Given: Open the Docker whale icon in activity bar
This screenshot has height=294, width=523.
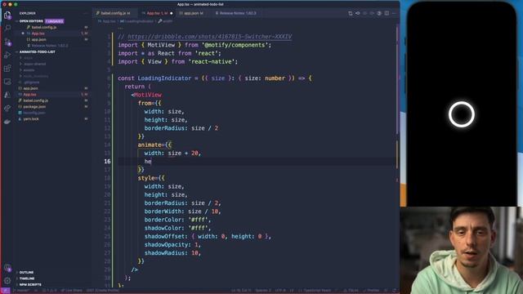Looking at the screenshot, I should tap(7, 122).
